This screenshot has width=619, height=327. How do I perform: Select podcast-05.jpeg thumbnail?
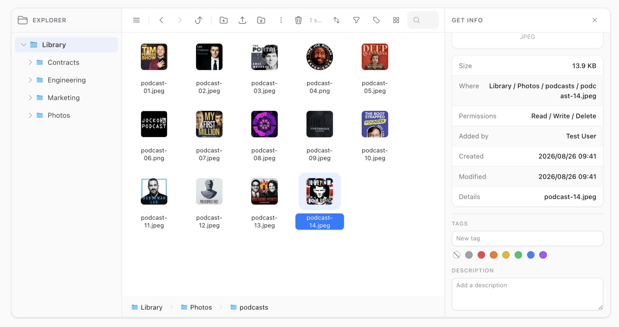375,57
